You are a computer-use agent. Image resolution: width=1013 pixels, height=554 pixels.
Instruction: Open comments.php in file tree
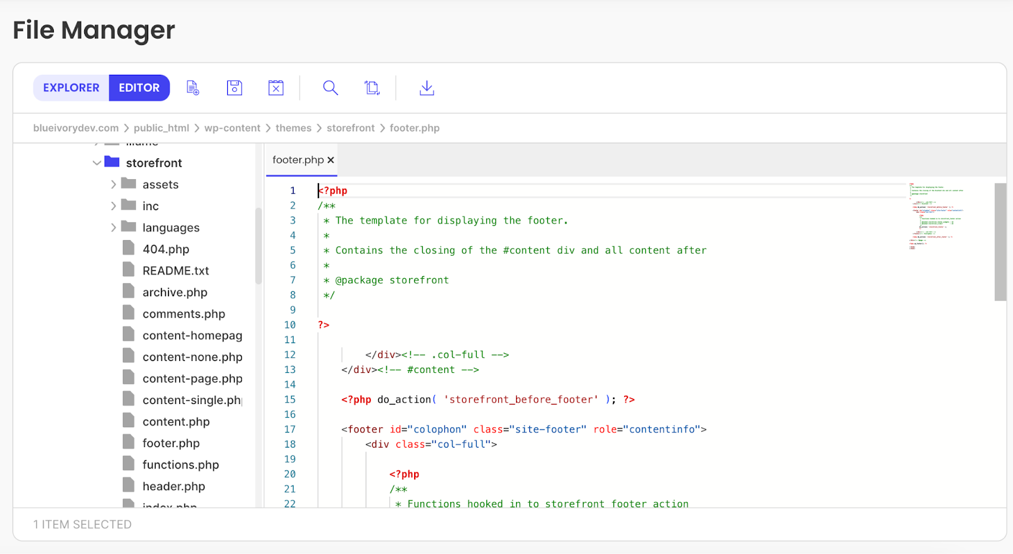point(184,314)
